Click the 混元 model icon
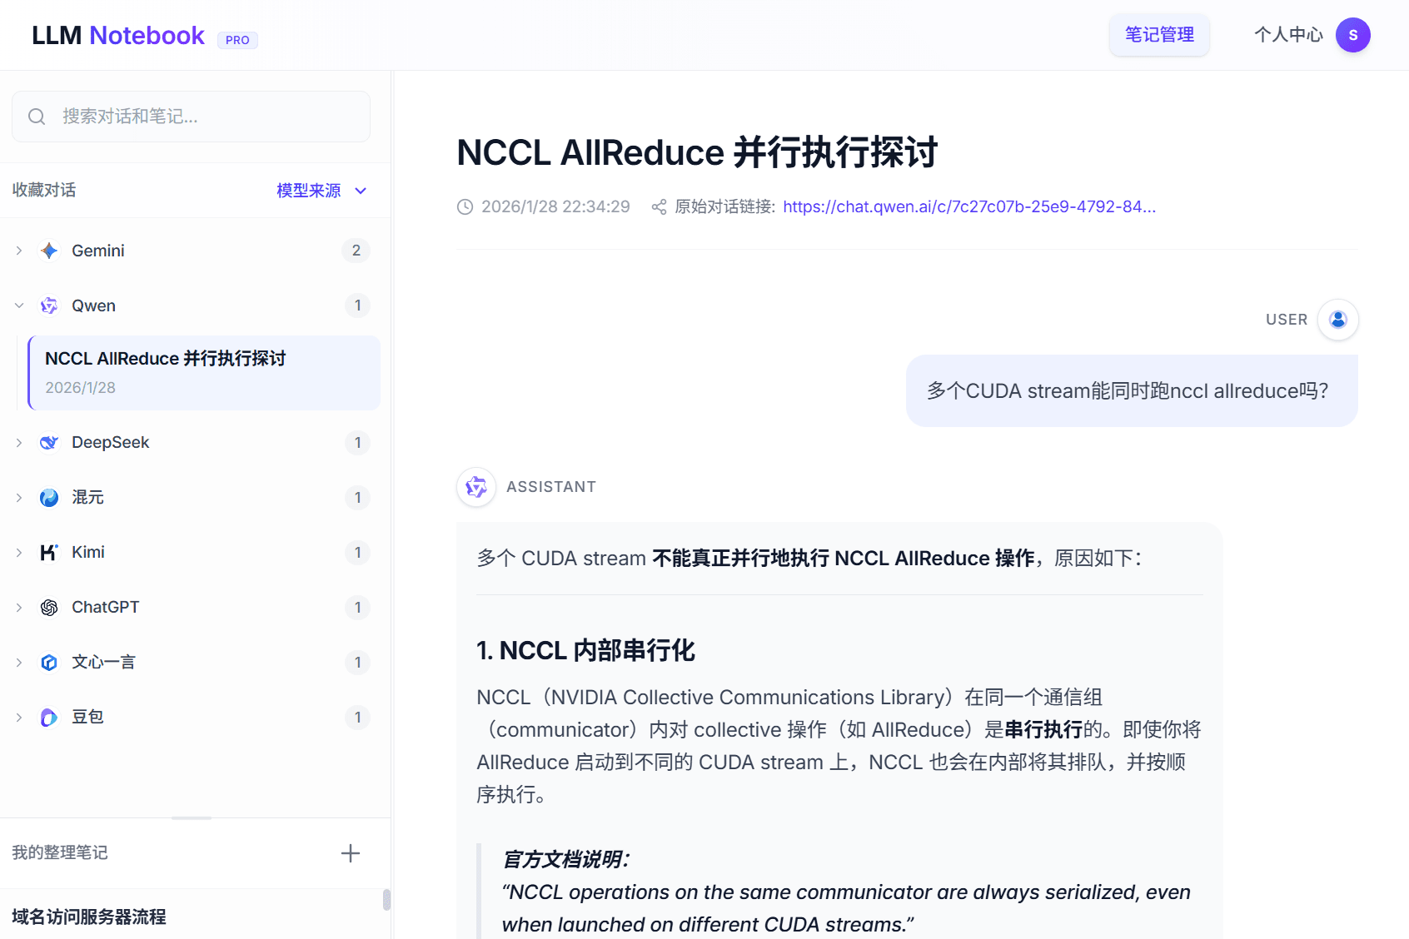This screenshot has height=939, width=1409. click(48, 497)
